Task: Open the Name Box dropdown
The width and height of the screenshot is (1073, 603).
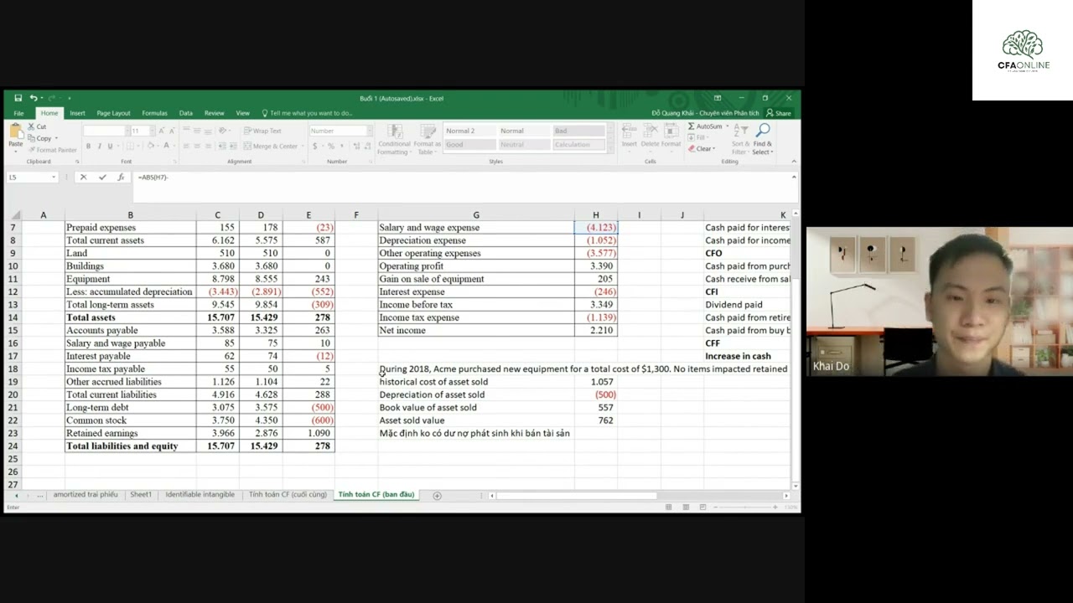Action: tap(54, 177)
